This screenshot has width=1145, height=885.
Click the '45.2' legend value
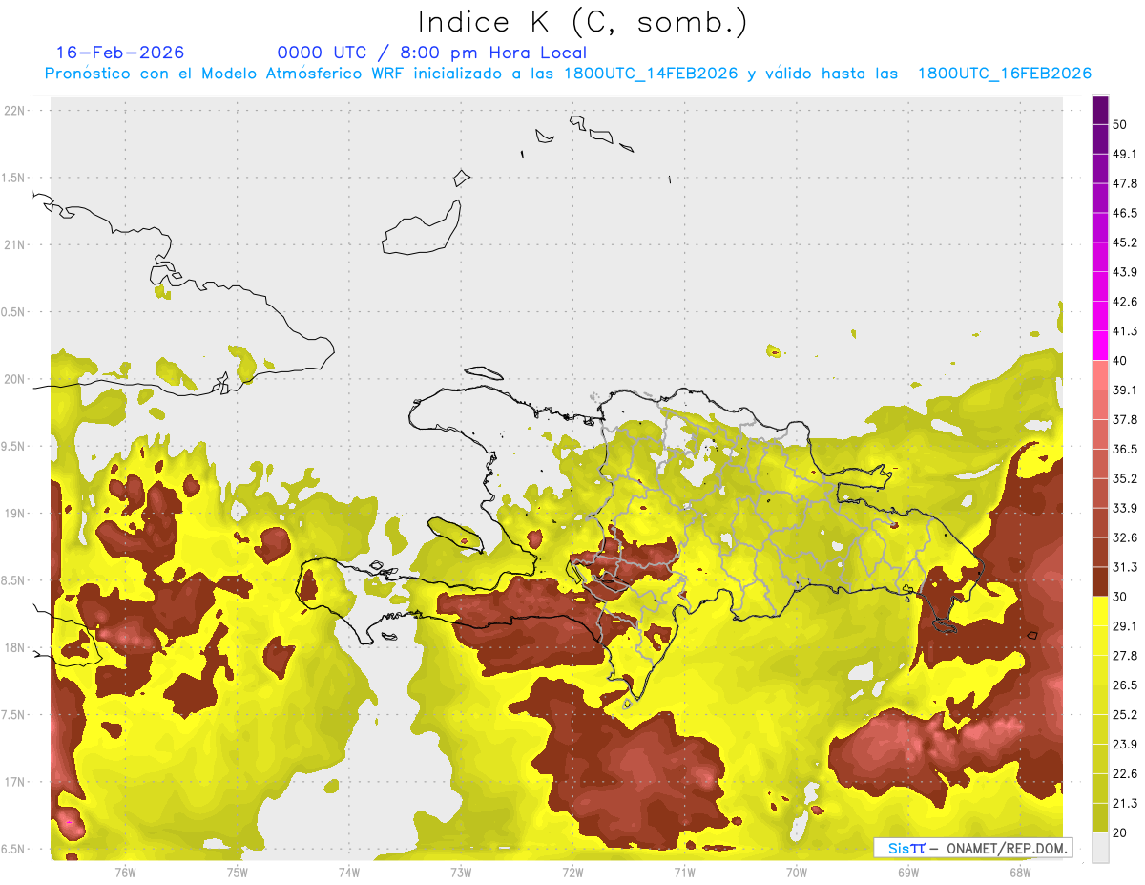(1125, 242)
